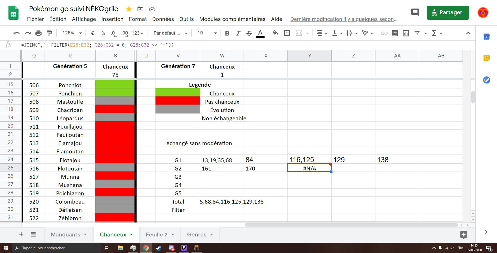497x253 pixels.
Task: Undo the last action
Action: click(17, 33)
